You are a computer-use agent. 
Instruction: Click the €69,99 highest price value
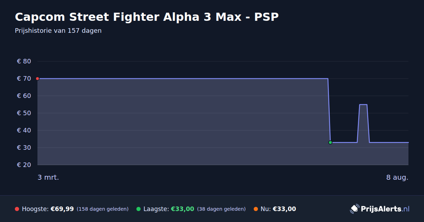point(62,209)
